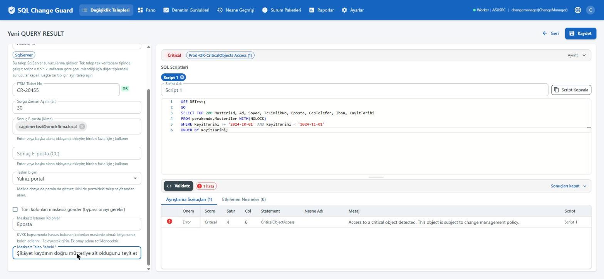This screenshot has height=279, width=604.
Task: Click the SqlServer tag chip
Action: [24, 55]
